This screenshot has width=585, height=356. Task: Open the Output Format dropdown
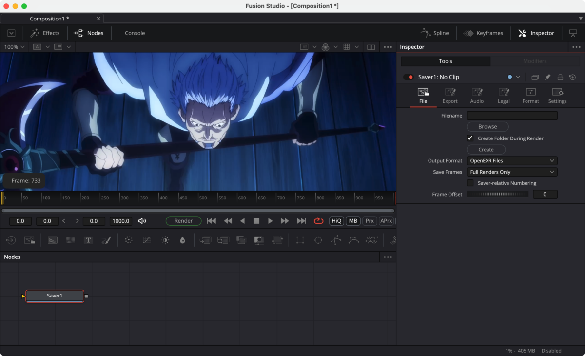tap(512, 161)
